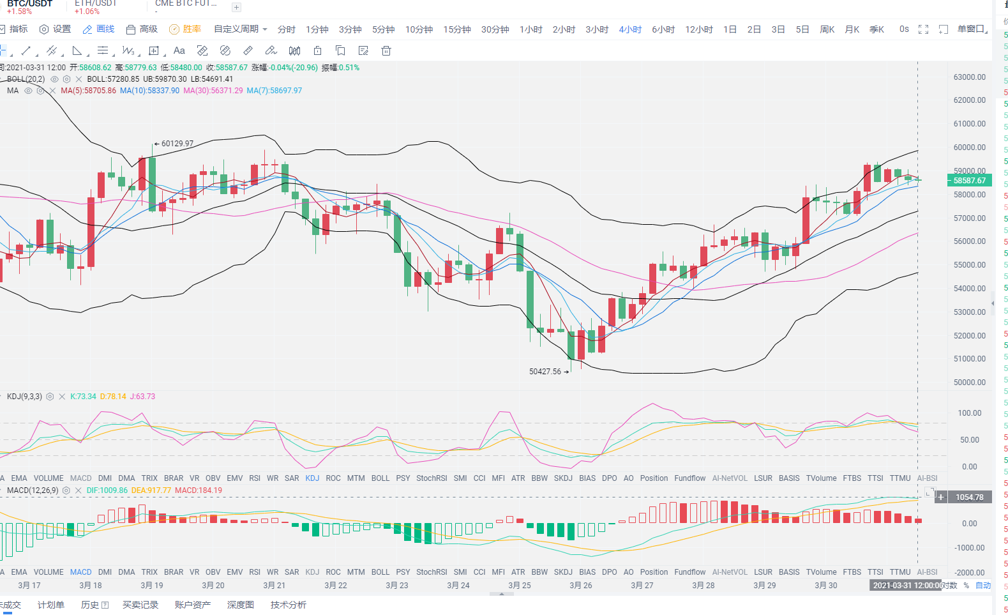Screen dimensions: 1008x615
Task: Select the triangle shape drawing tool
Action: click(77, 50)
